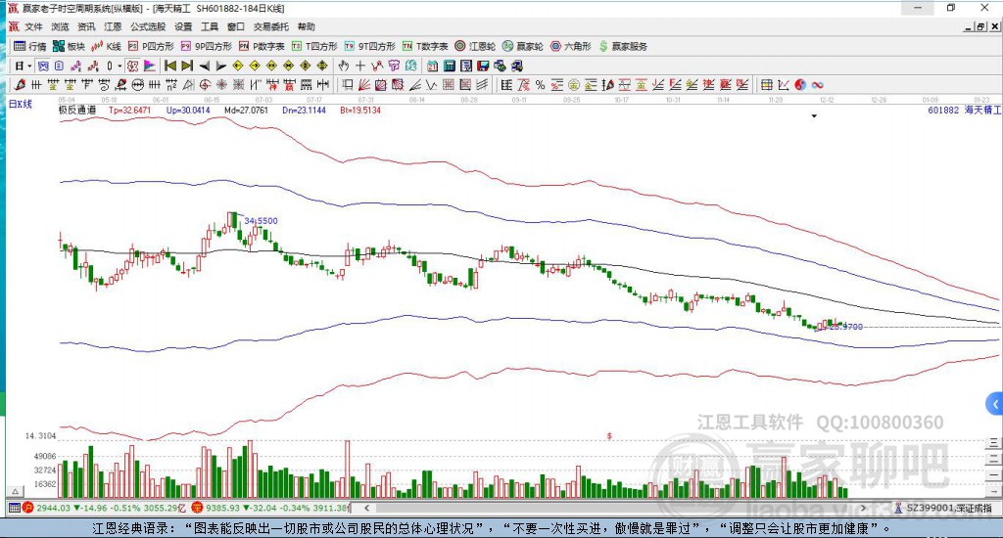Select the percent % tool
Viewport: 1003px width, 538px height.
(540, 85)
